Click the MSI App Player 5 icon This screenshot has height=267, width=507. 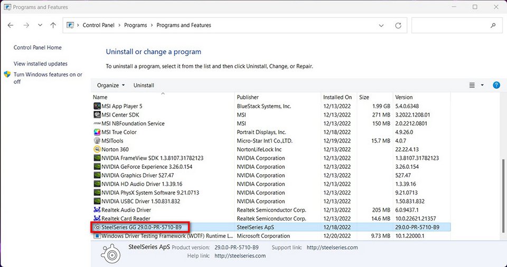coord(97,106)
